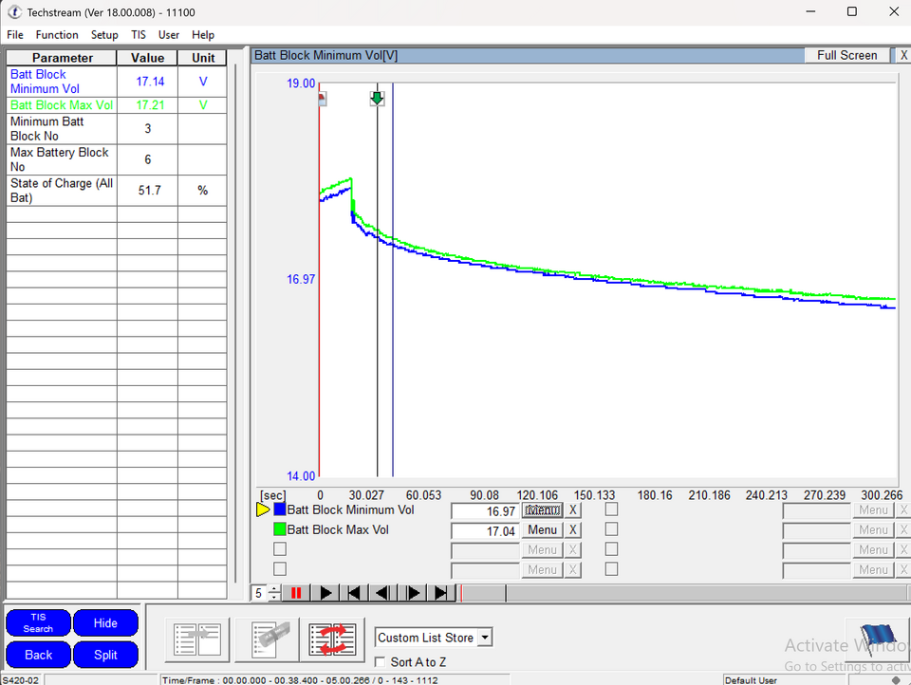Step forward one frame button

pyautogui.click(x=412, y=593)
